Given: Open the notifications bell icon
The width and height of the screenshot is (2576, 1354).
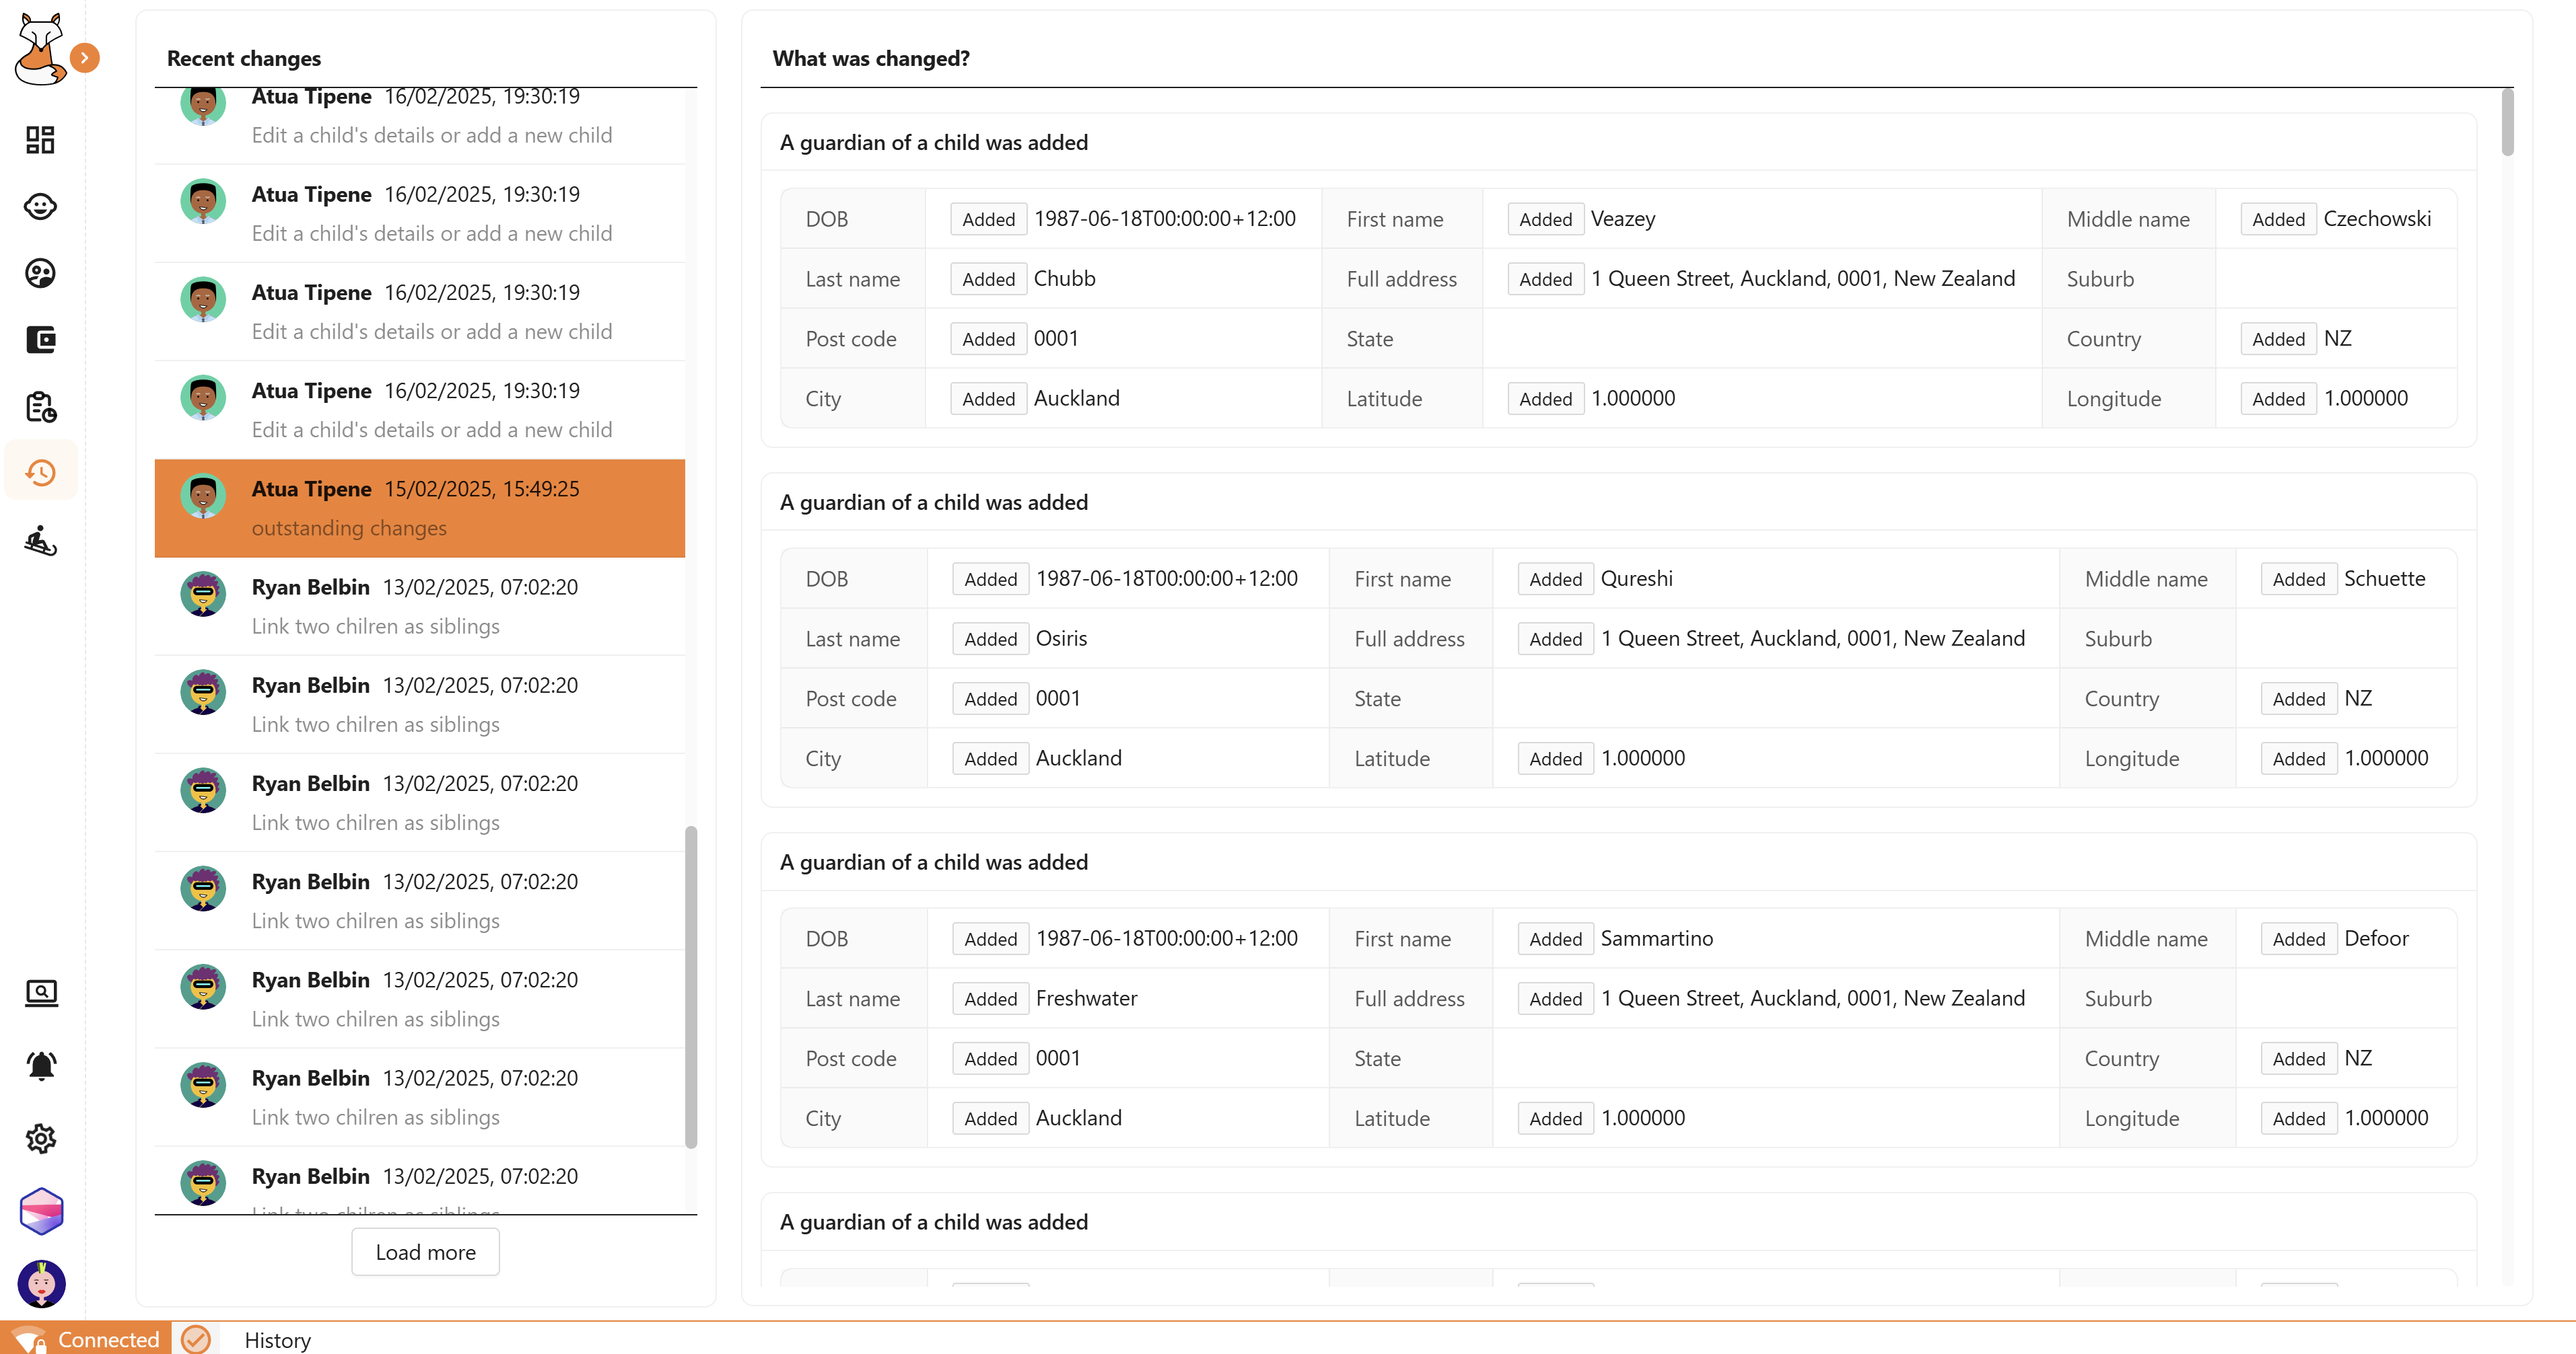Looking at the screenshot, I should click(x=40, y=1065).
